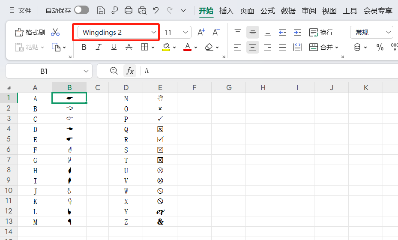Toggle bold formatting
Image resolution: width=398 pixels, height=240 pixels.
tap(84, 47)
